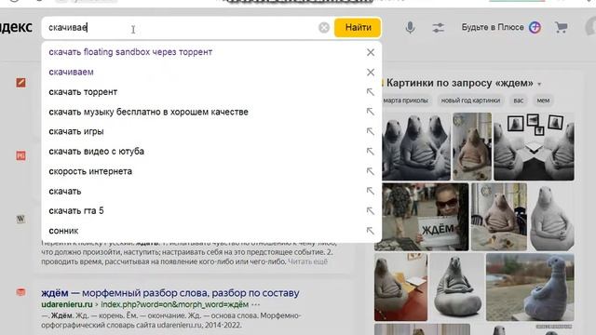Activate voice search microphone icon
The width and height of the screenshot is (596, 335).
tap(410, 27)
